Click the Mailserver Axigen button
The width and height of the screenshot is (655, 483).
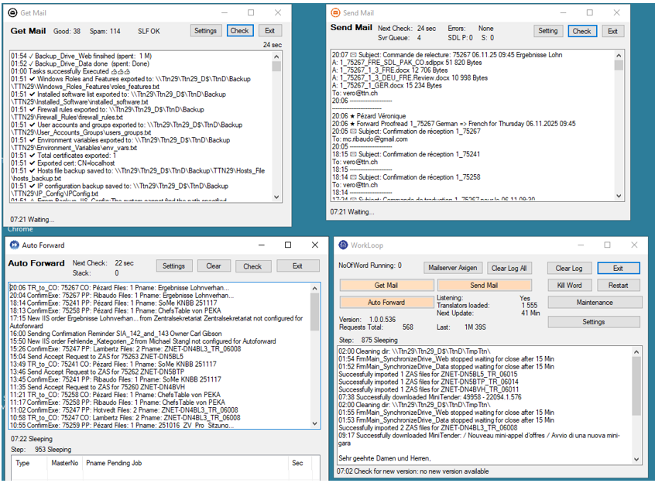tap(453, 269)
